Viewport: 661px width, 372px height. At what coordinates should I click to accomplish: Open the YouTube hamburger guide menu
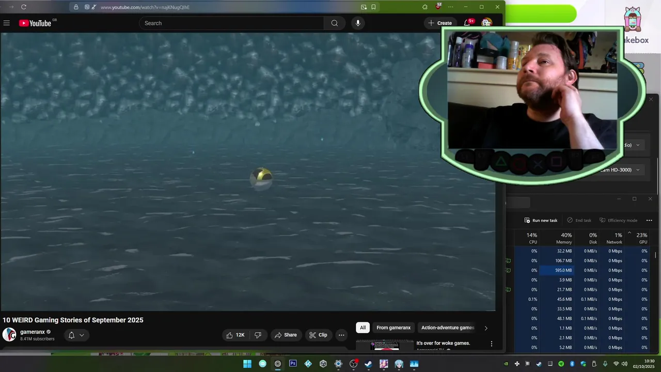pos(6,23)
